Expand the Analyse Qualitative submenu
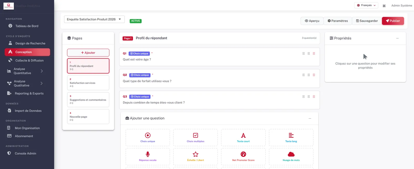This screenshot has height=169, width=414. (x=27, y=83)
